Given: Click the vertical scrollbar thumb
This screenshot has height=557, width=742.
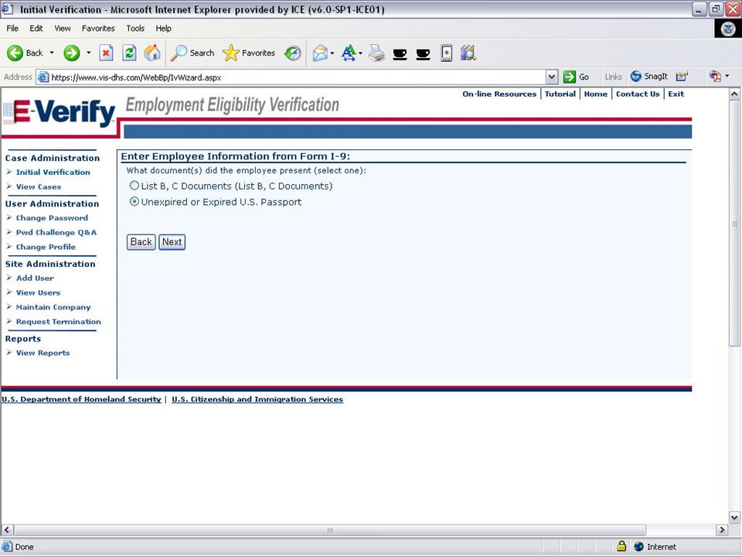Looking at the screenshot, I should (734, 223).
